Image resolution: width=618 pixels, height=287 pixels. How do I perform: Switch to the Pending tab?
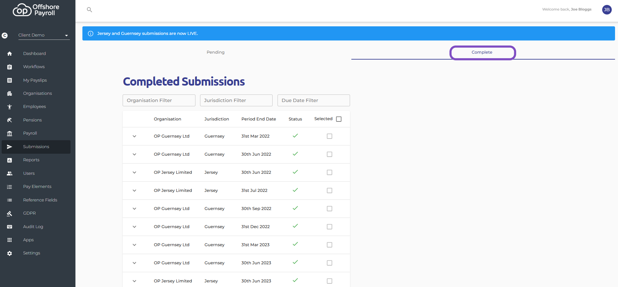click(x=216, y=52)
